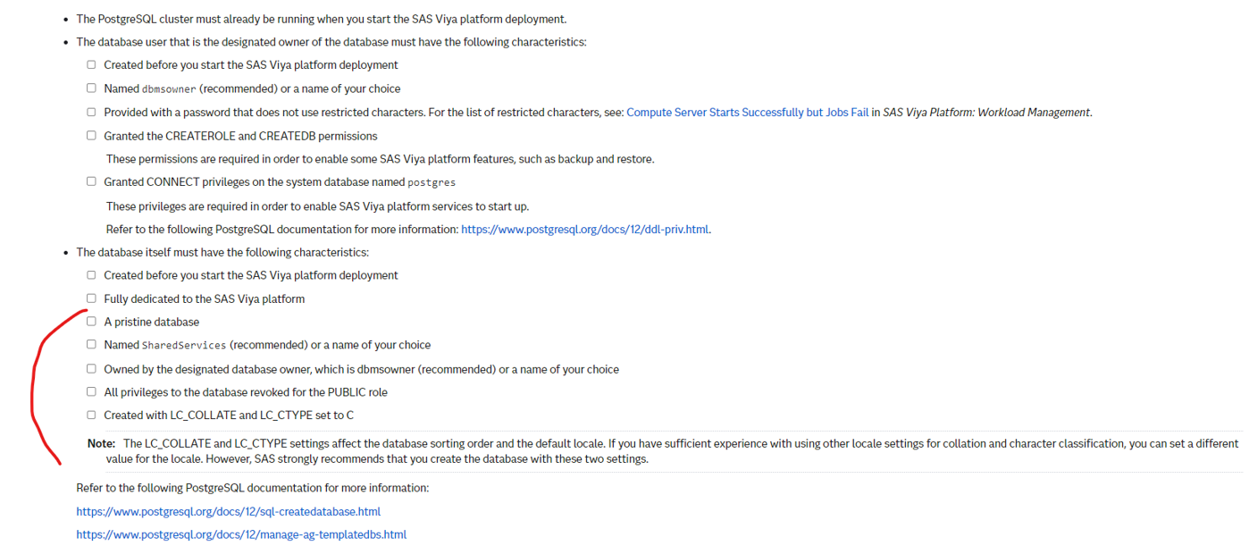
Task: Tick the 'Named SharedServices (recommended)' checkbox
Action: pos(91,345)
